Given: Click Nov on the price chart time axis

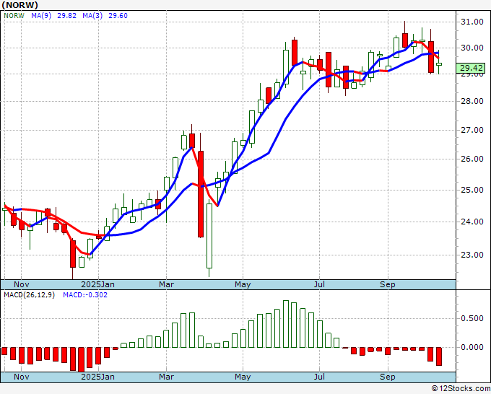Looking at the screenshot, I should pos(21,284).
